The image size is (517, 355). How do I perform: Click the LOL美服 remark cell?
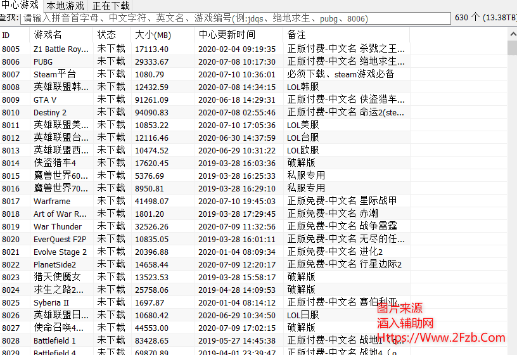coord(303,125)
